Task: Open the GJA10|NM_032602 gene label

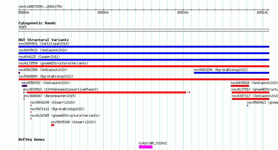Action: tap(153, 143)
